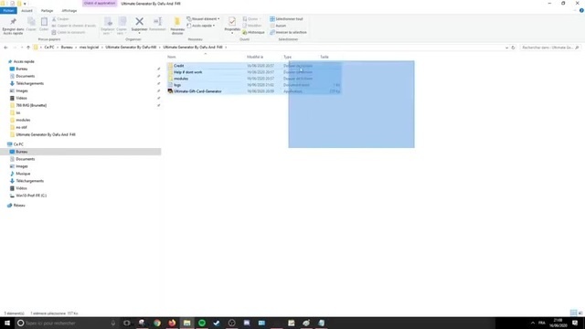Select Téléchargements under Ce PC
585x329 pixels.
pos(30,181)
